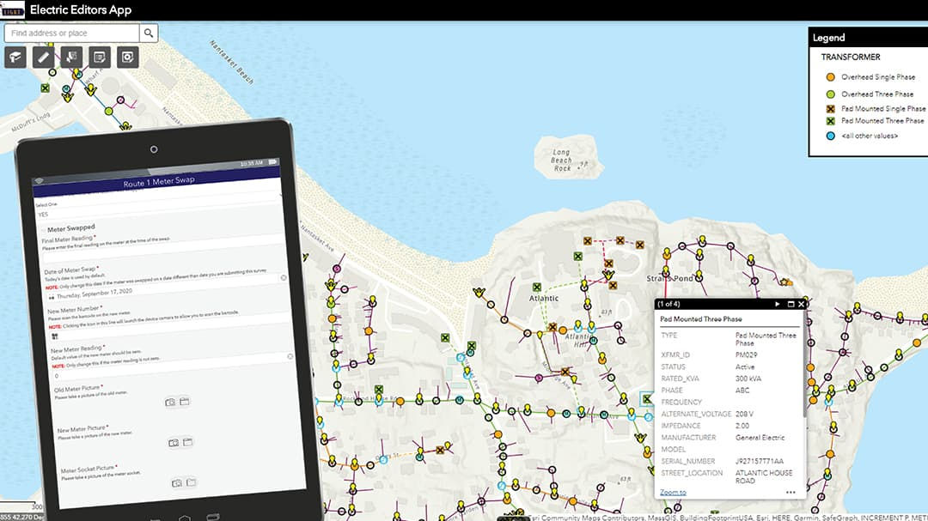The image size is (928, 521).
Task: Click the folder icon for New Meter Picture
Action: point(187,441)
